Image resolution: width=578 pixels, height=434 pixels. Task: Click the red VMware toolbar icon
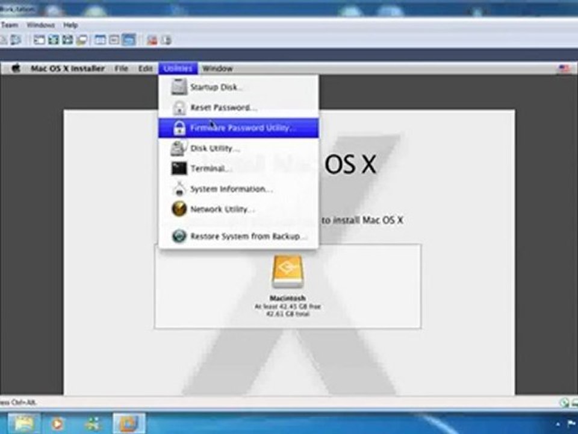[152, 40]
